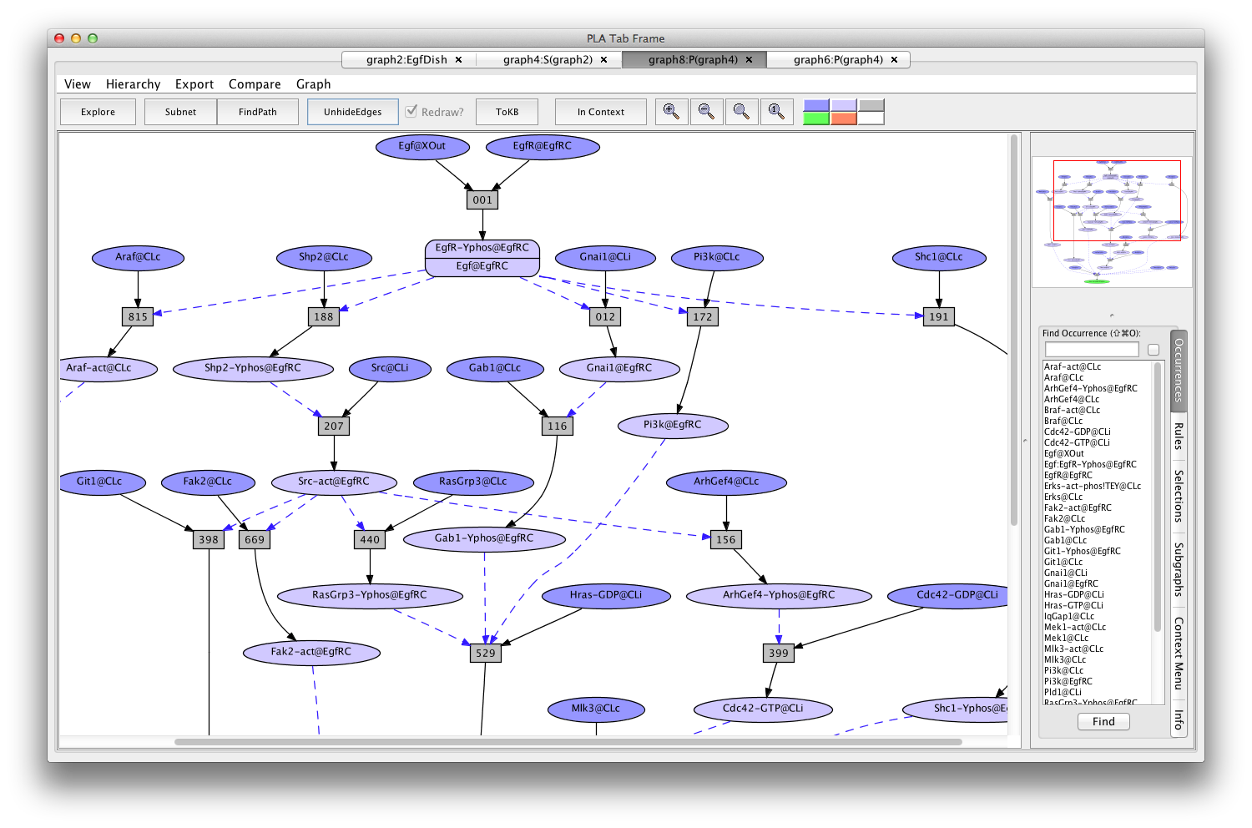Select the gray color swatch
Viewport: 1252px width, 828px height.
click(x=871, y=105)
